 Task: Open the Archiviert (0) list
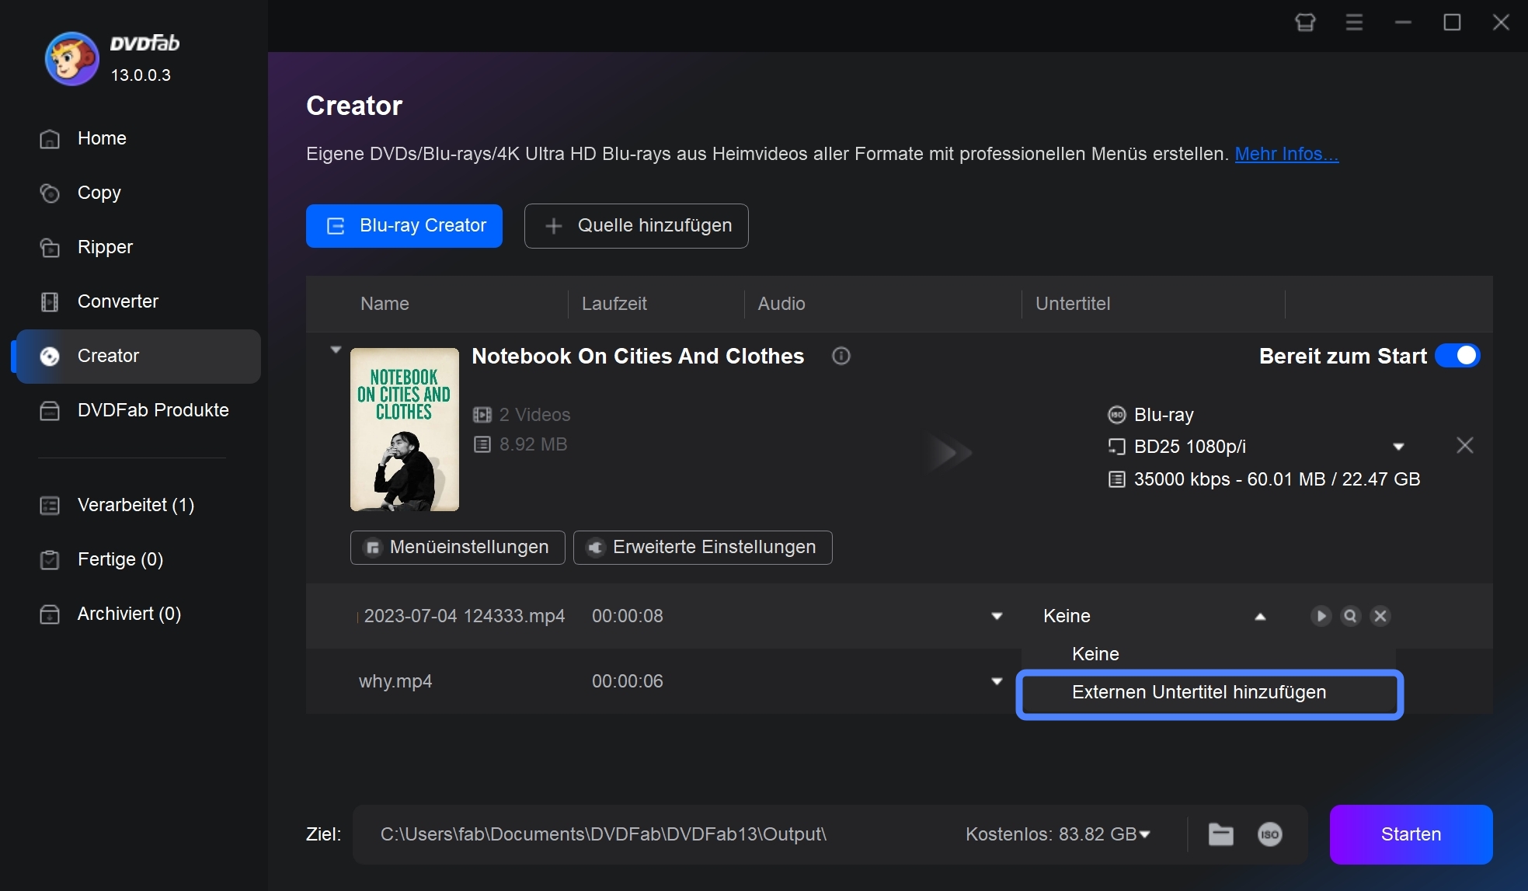coord(138,614)
